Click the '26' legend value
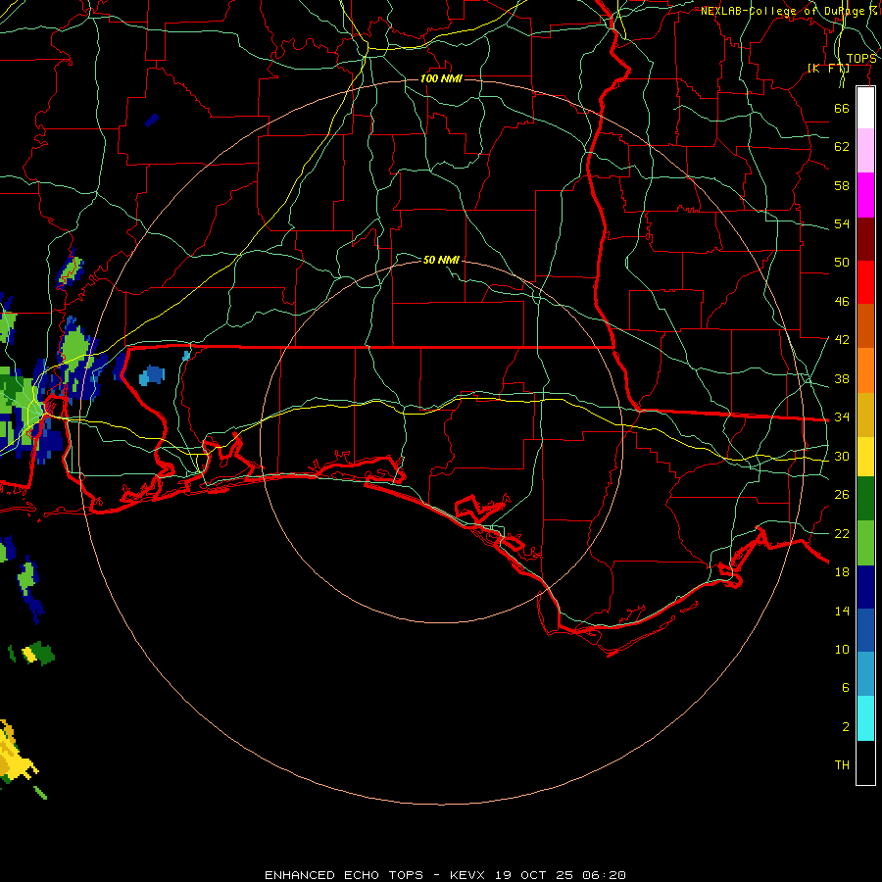 click(x=842, y=495)
